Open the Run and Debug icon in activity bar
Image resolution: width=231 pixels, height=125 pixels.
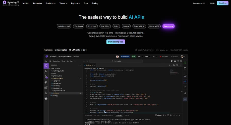pyautogui.click(x=46, y=82)
